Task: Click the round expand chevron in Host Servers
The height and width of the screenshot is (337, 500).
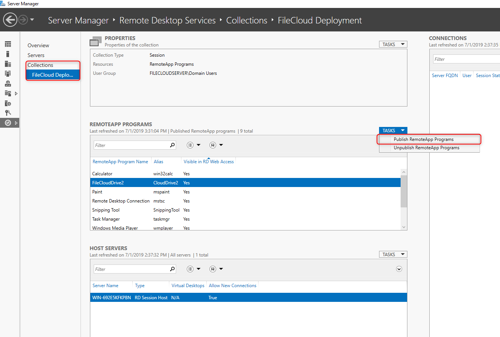Action: [399, 269]
